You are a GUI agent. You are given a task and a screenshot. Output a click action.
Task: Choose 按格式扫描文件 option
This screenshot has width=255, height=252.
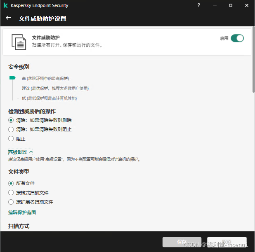(x=28, y=193)
